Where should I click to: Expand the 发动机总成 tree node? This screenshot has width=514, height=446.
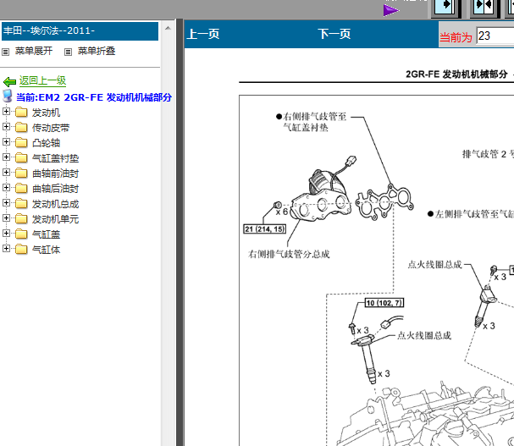click(6, 202)
